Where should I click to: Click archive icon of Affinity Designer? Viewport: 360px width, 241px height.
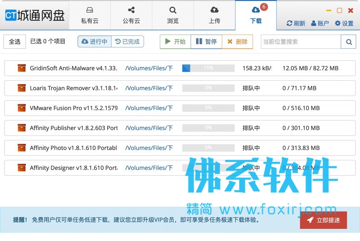(22, 168)
